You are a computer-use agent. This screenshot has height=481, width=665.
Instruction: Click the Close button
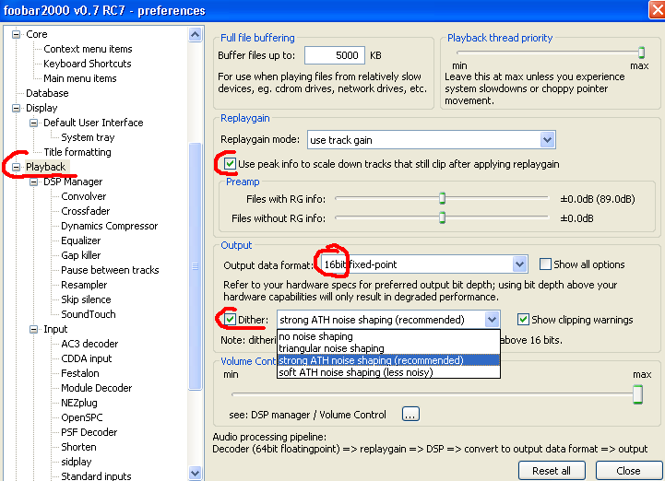pyautogui.click(x=628, y=471)
